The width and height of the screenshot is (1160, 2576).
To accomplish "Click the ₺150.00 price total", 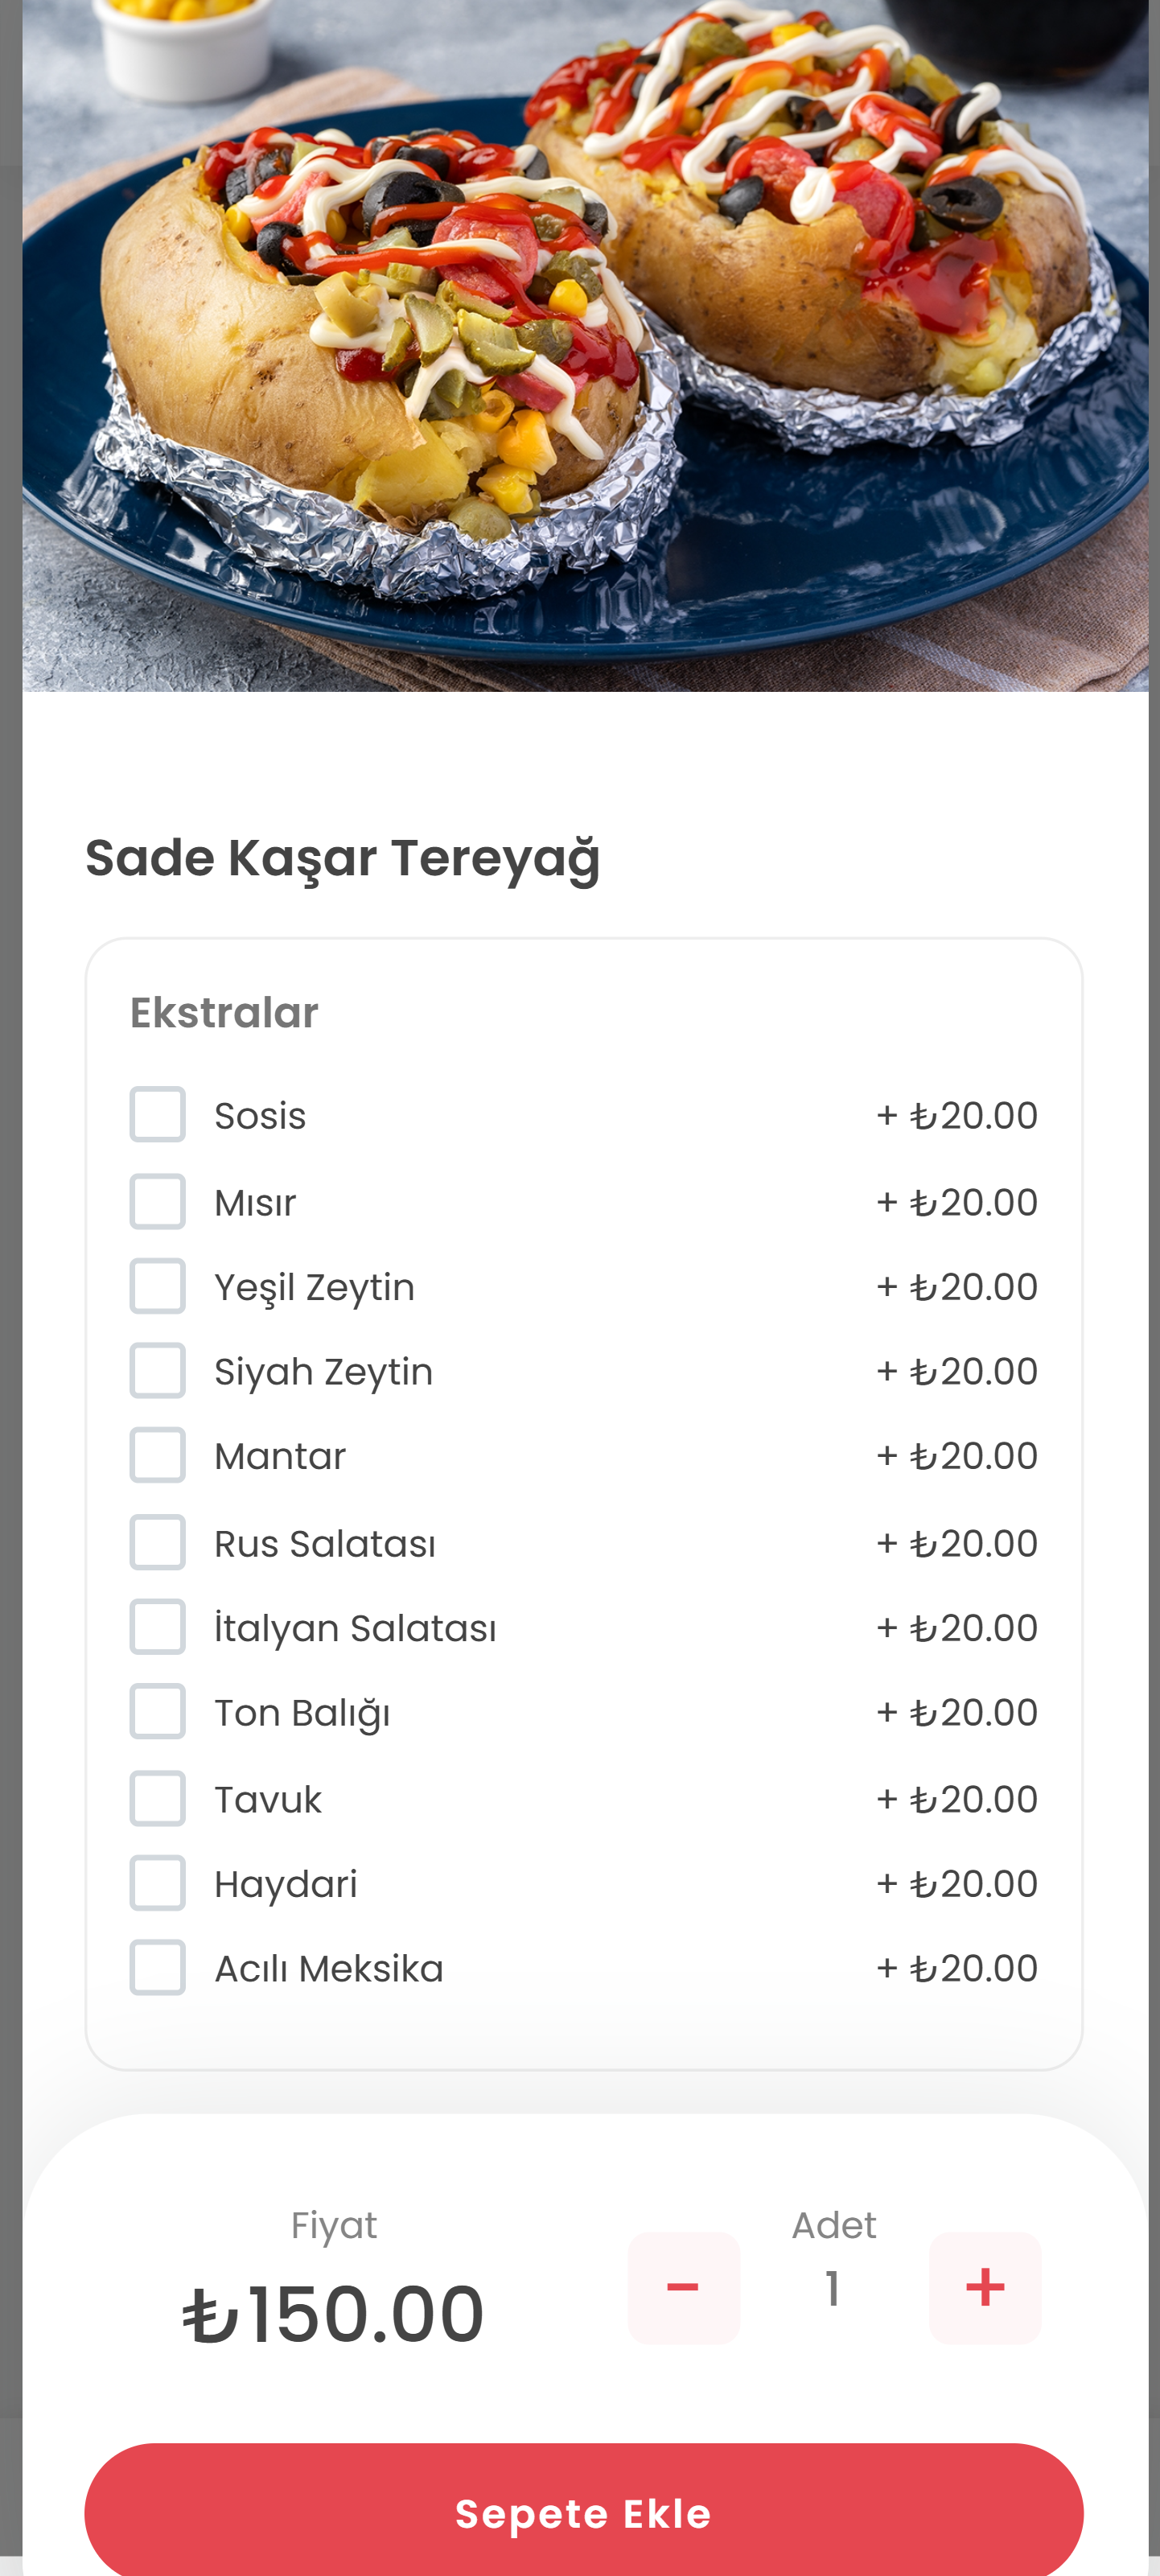I will (333, 2314).
